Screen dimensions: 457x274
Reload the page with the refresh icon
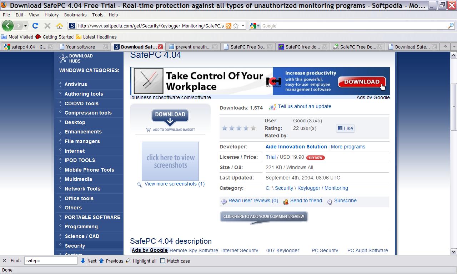[x=35, y=26]
